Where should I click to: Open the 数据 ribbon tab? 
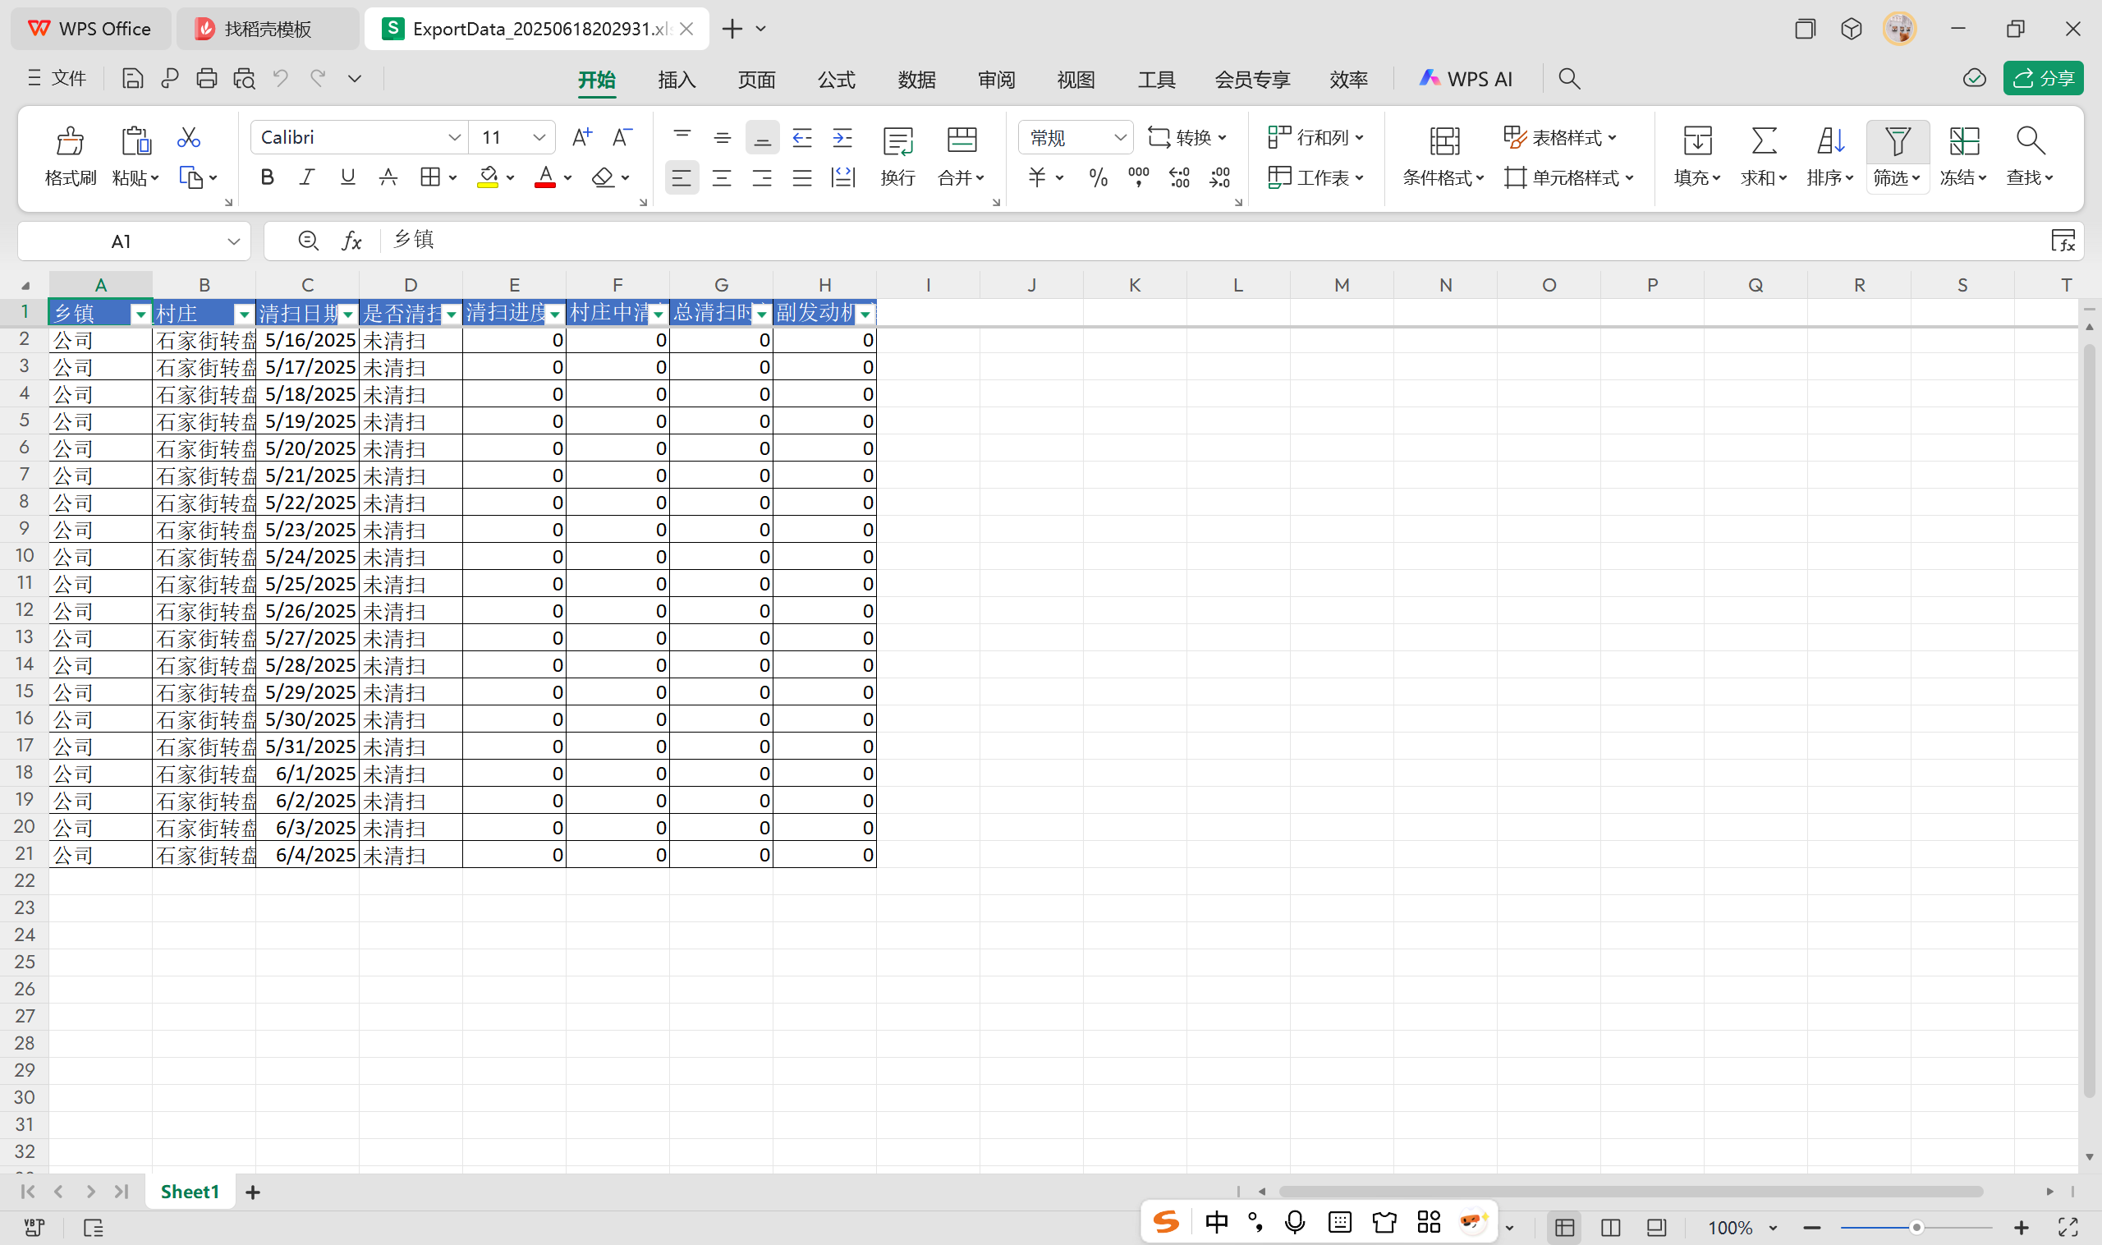point(916,80)
